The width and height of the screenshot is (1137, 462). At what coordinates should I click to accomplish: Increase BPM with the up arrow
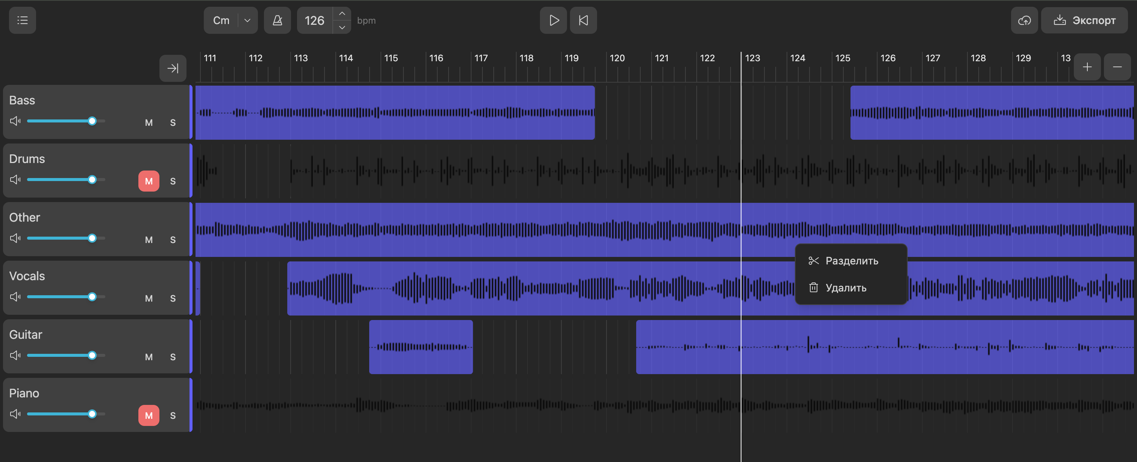coord(342,14)
